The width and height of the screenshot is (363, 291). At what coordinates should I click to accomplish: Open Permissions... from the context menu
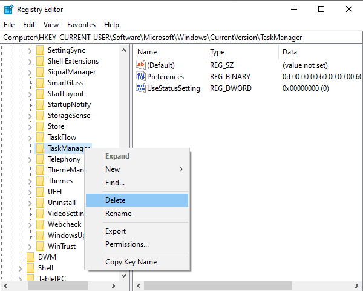(137, 244)
